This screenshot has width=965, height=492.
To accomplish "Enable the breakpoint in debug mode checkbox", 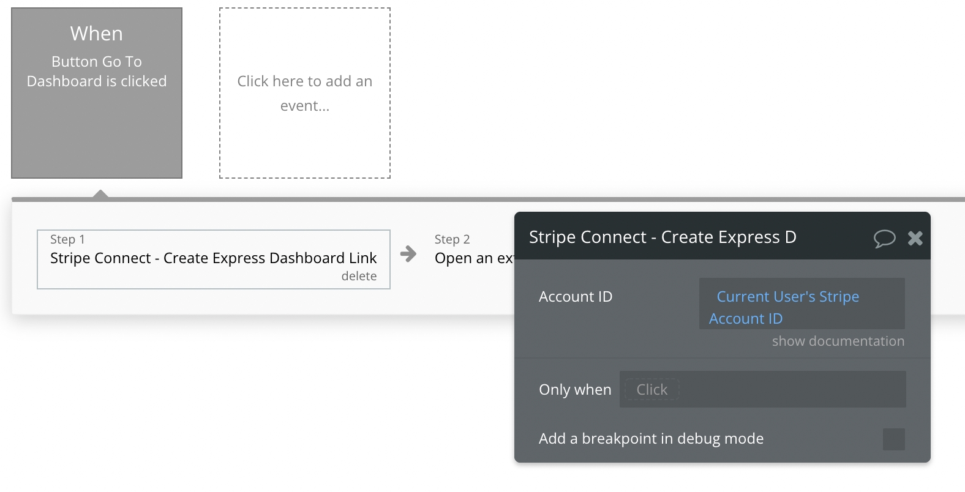I will pyautogui.click(x=893, y=439).
